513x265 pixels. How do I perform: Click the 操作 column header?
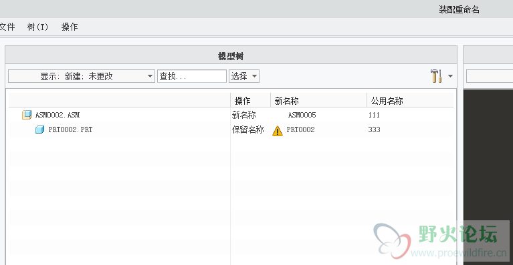click(x=251, y=101)
